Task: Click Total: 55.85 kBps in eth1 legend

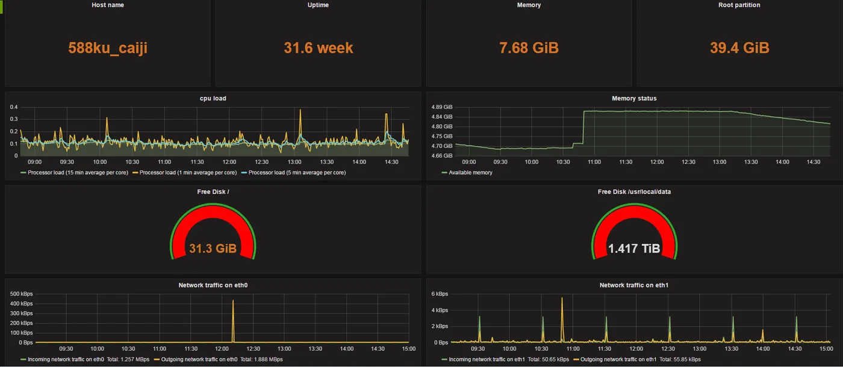Action: tap(680, 359)
